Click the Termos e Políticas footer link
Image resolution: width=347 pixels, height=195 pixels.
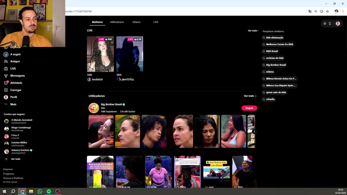13,178
